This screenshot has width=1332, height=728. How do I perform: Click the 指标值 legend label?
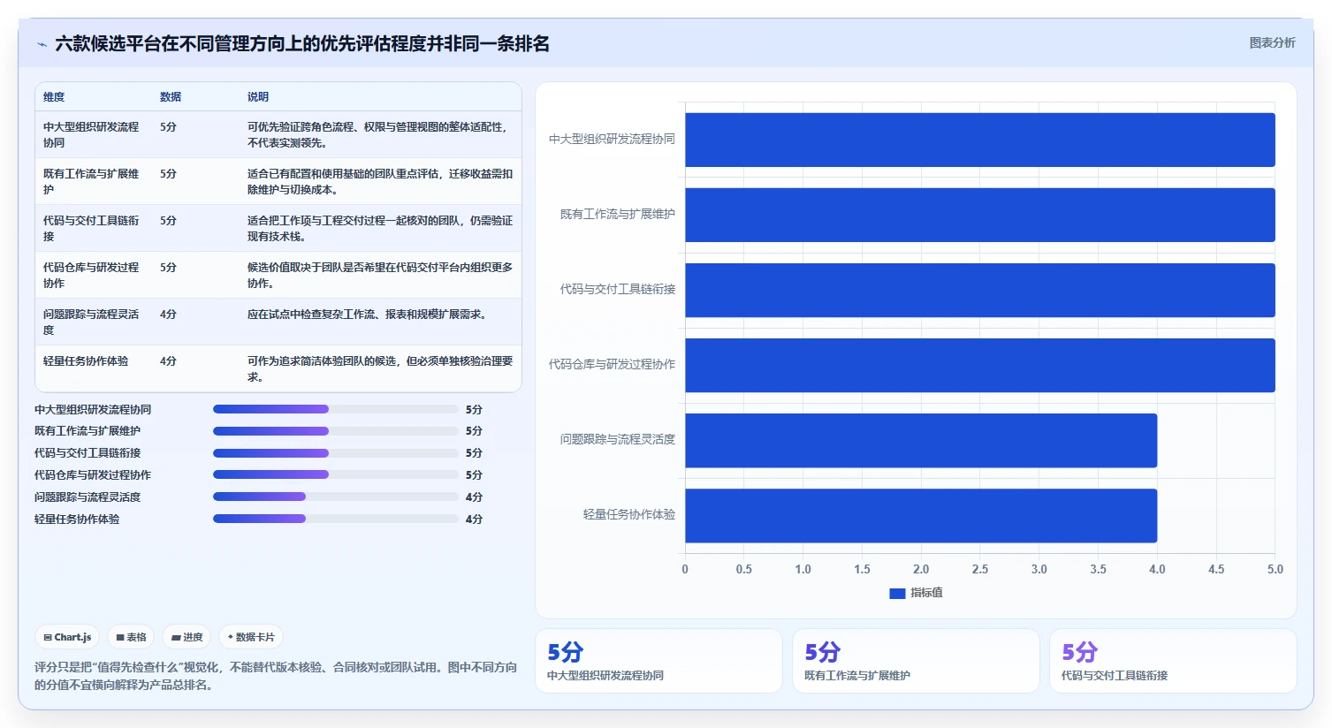[926, 593]
